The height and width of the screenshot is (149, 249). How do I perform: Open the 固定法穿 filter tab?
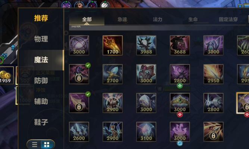228,19
